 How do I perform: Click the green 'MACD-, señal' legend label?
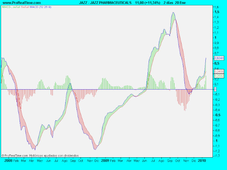[x=11, y=7]
